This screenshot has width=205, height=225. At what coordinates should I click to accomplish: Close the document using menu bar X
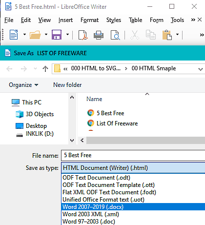(200, 20)
